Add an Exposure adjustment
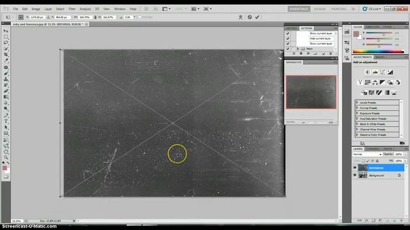Viewport: 410px width, 230px height. (390, 72)
